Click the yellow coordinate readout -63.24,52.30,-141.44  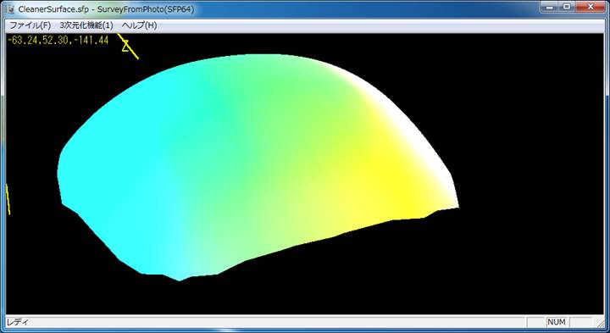(x=58, y=40)
